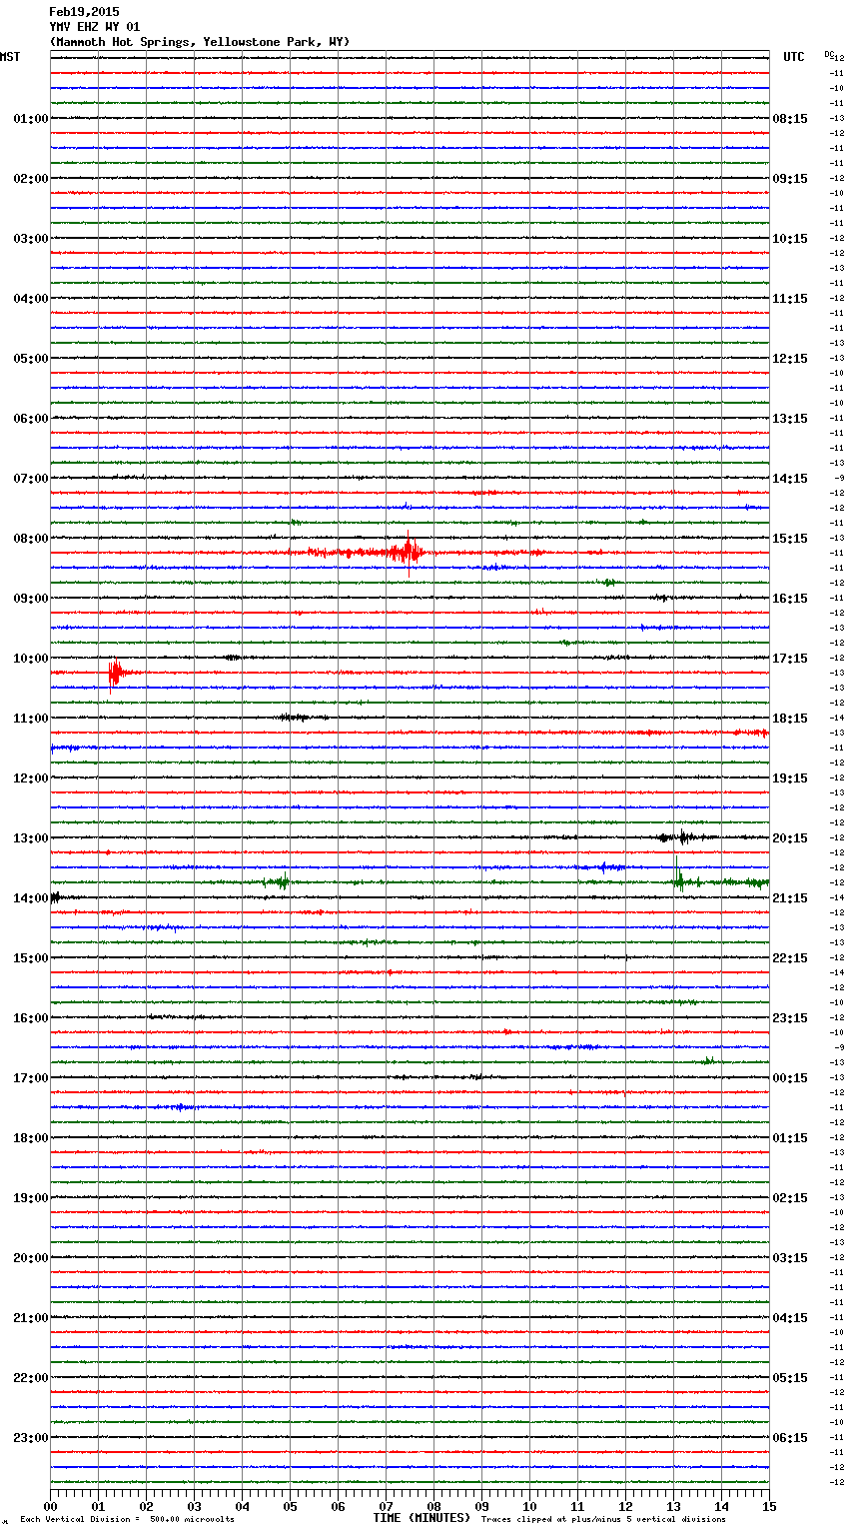Image resolution: width=849 pixels, height=1533 pixels.
Task: Select the 03:00 MST time label
Action: point(31,239)
